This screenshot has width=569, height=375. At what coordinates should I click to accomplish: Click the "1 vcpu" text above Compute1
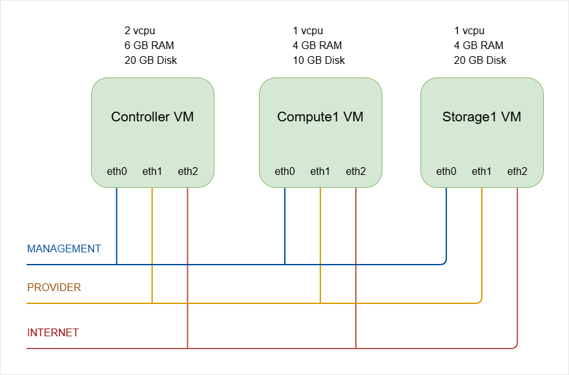point(308,30)
